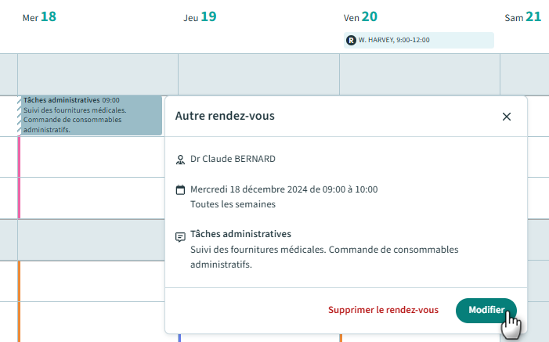
Task: Select Supprimer le rendez-vous
Action: pyautogui.click(x=383, y=310)
